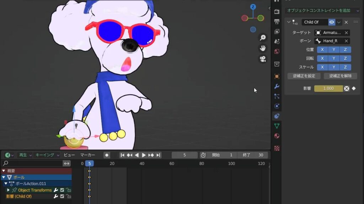The image size is (364, 204).
Task: Open the Particles properties tab
Action: (277, 96)
